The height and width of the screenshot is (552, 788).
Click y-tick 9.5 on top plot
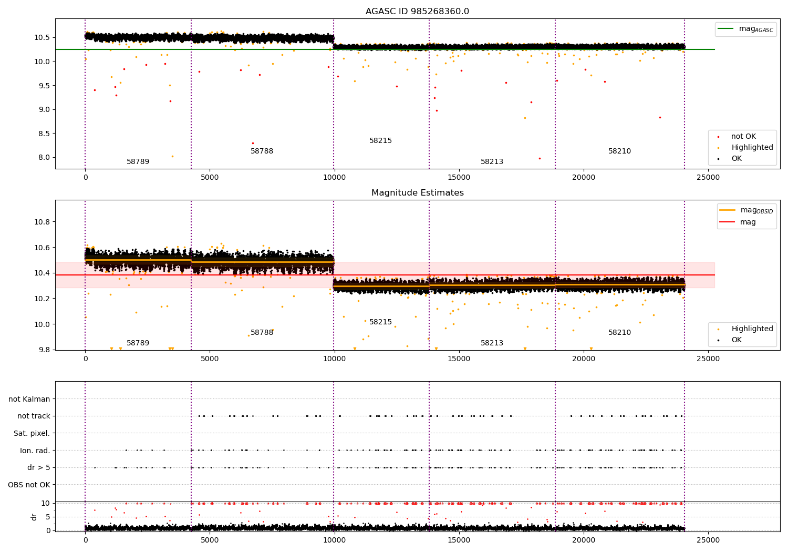[x=44, y=86]
